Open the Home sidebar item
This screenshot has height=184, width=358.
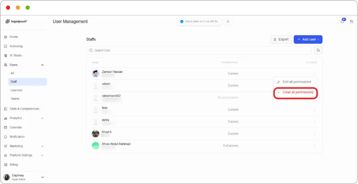(14, 37)
